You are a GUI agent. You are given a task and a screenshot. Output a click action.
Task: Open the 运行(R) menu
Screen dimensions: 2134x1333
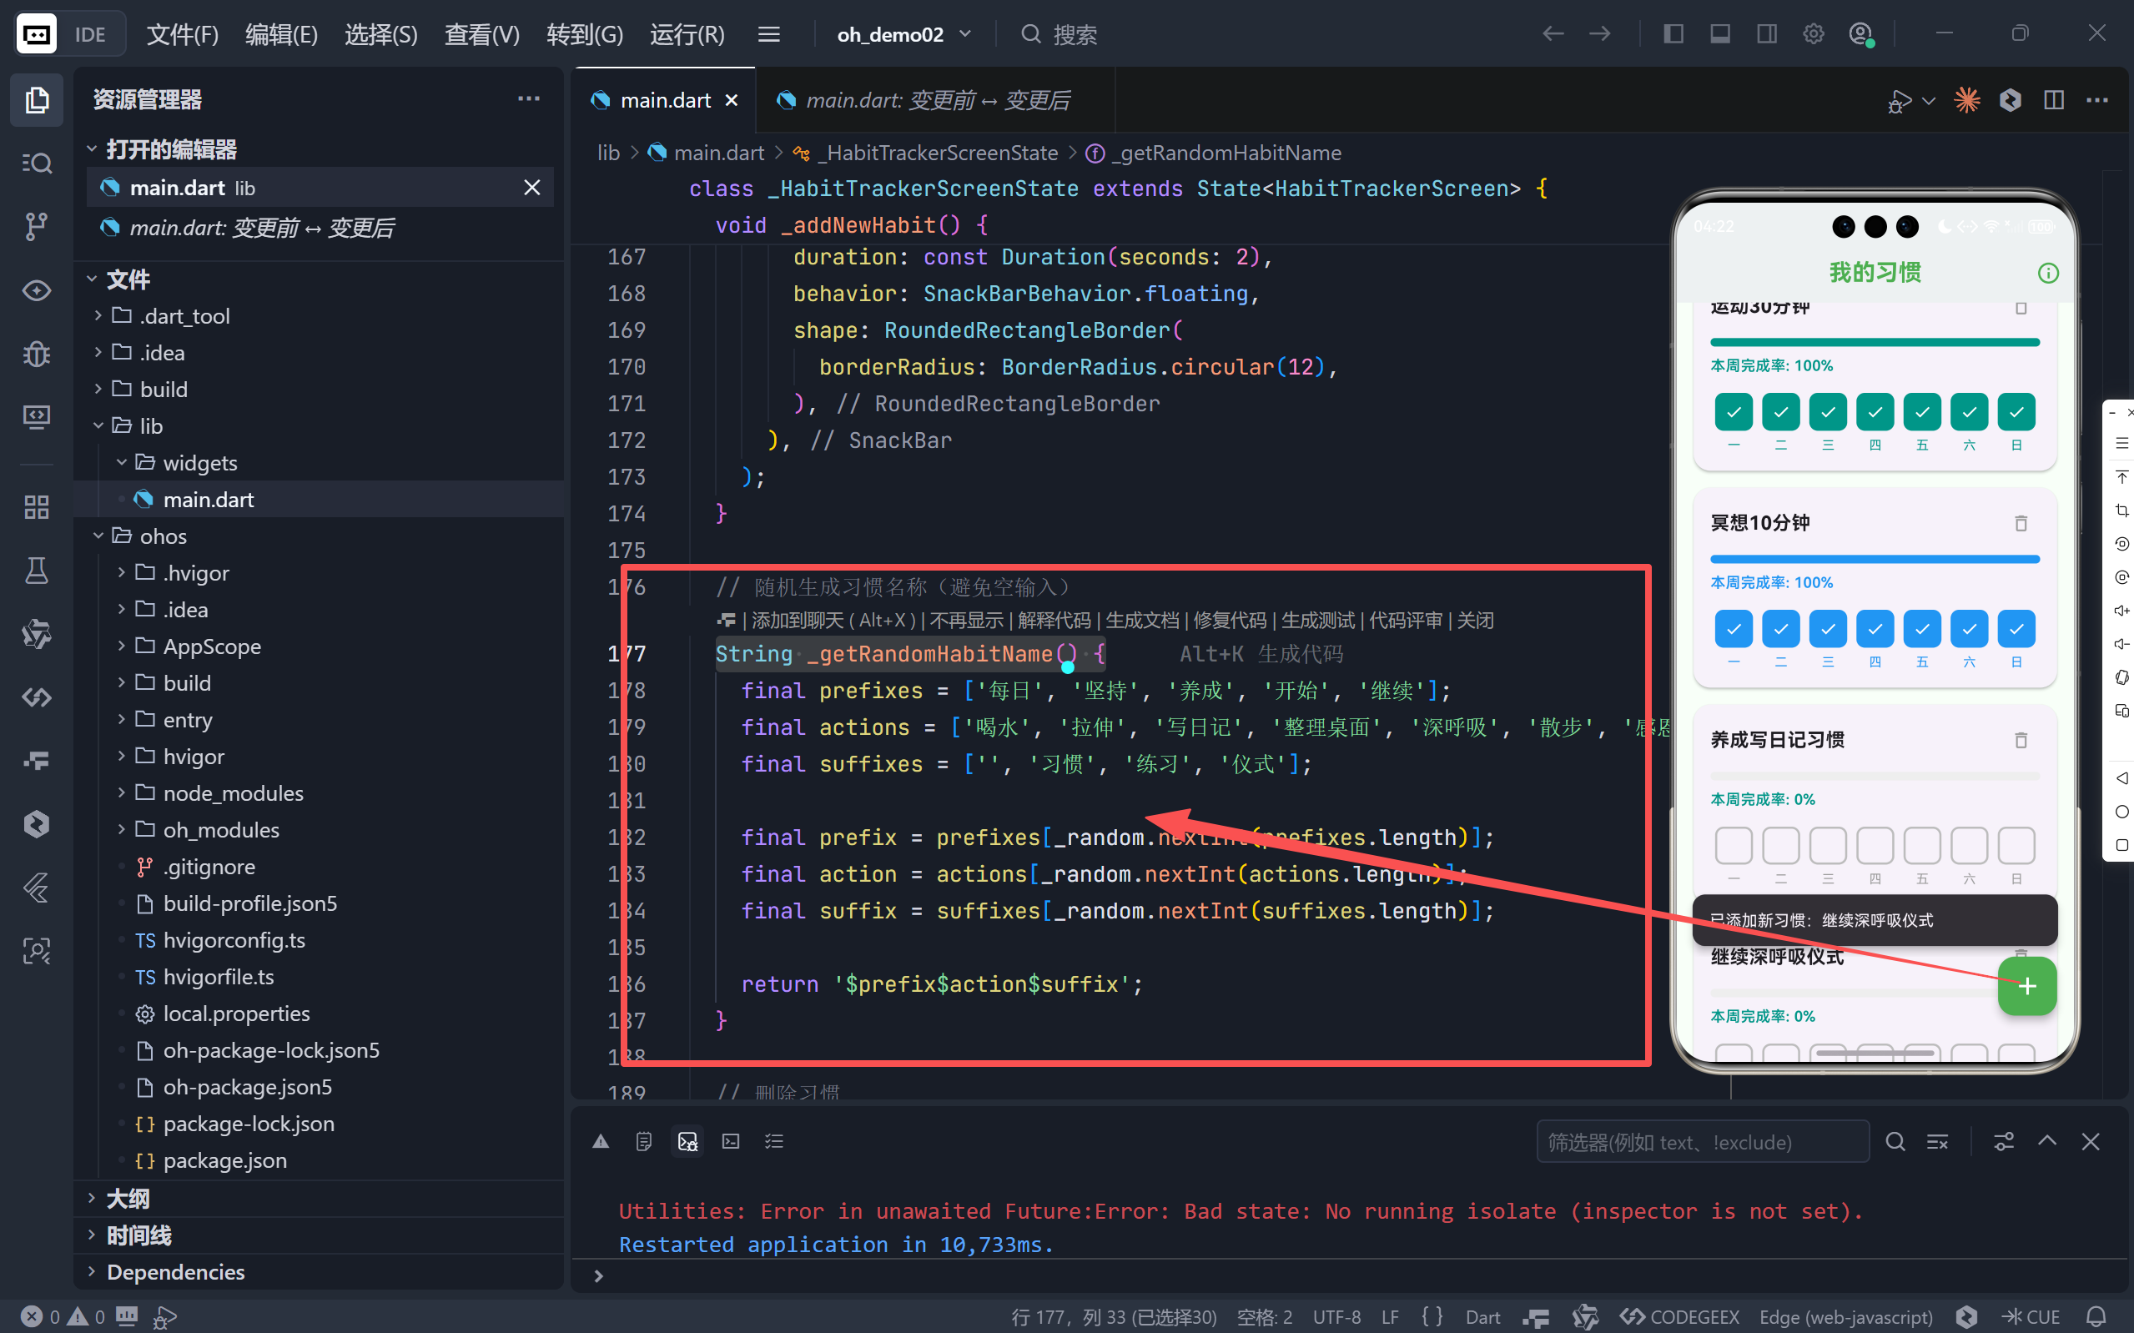[687, 34]
